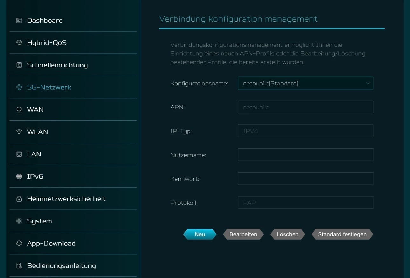Click the 'Nutzername:' label
The image size is (410, 278).
[188, 155]
